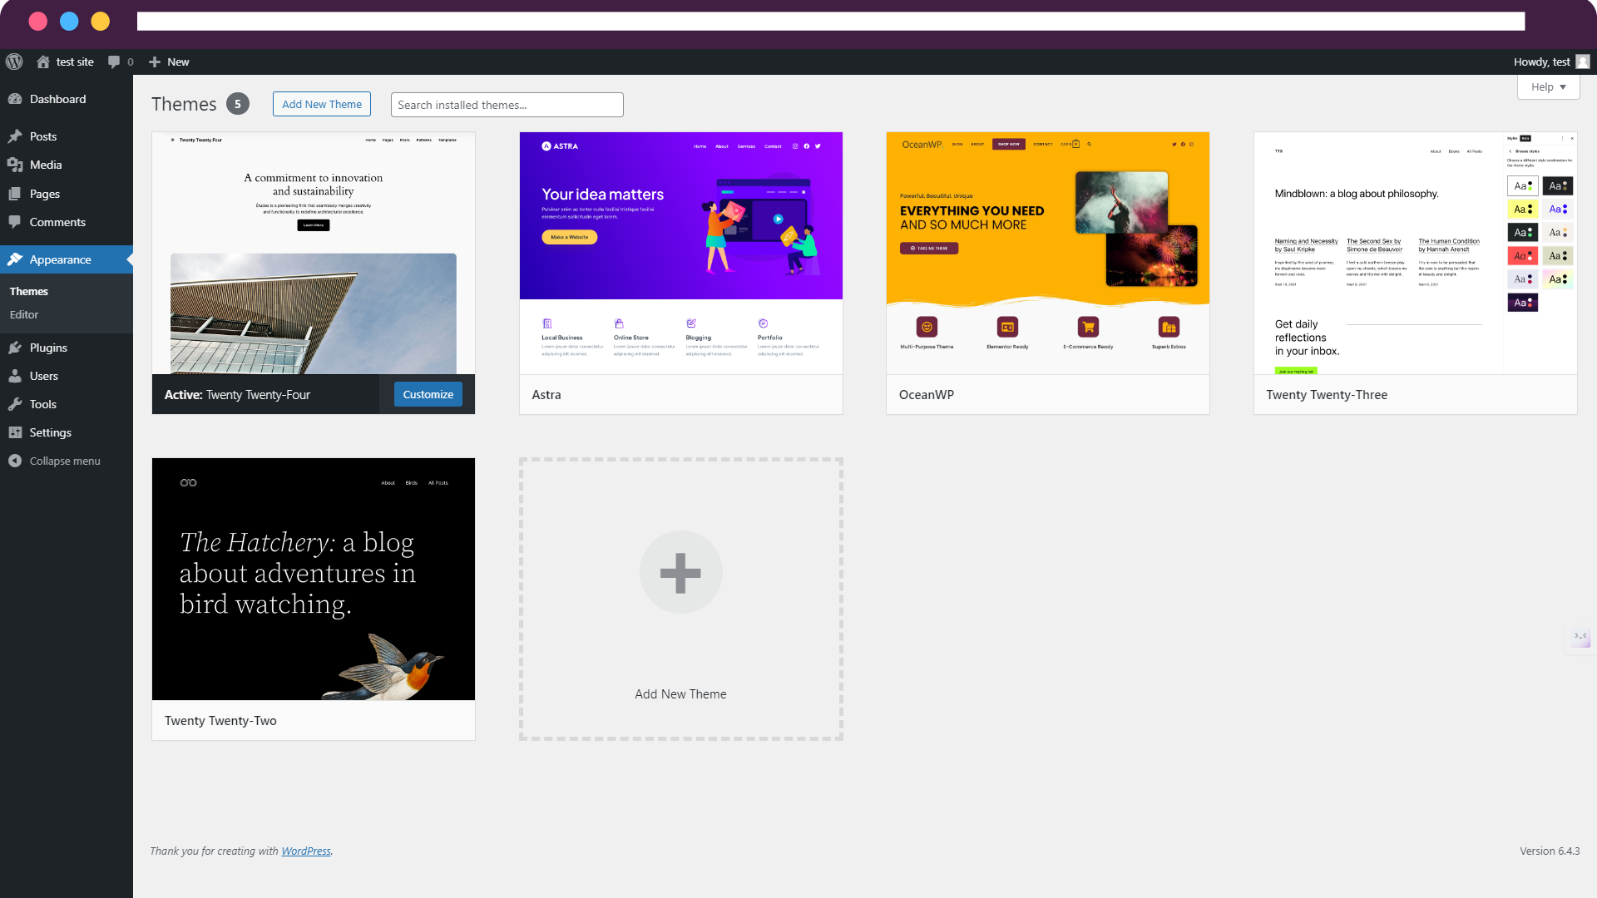Click the Comments icon in sidebar
Screen dimensions: 1597x898
pyautogui.click(x=15, y=222)
